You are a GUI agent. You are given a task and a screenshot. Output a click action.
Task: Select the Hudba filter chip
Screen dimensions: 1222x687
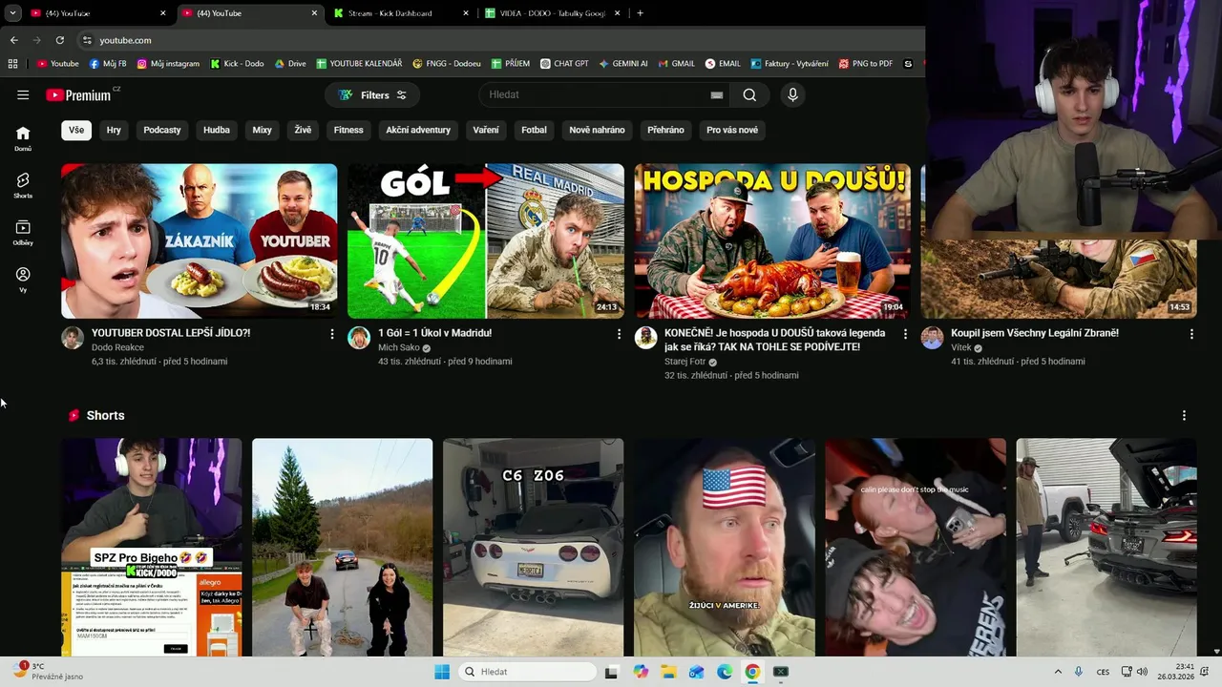(x=217, y=130)
